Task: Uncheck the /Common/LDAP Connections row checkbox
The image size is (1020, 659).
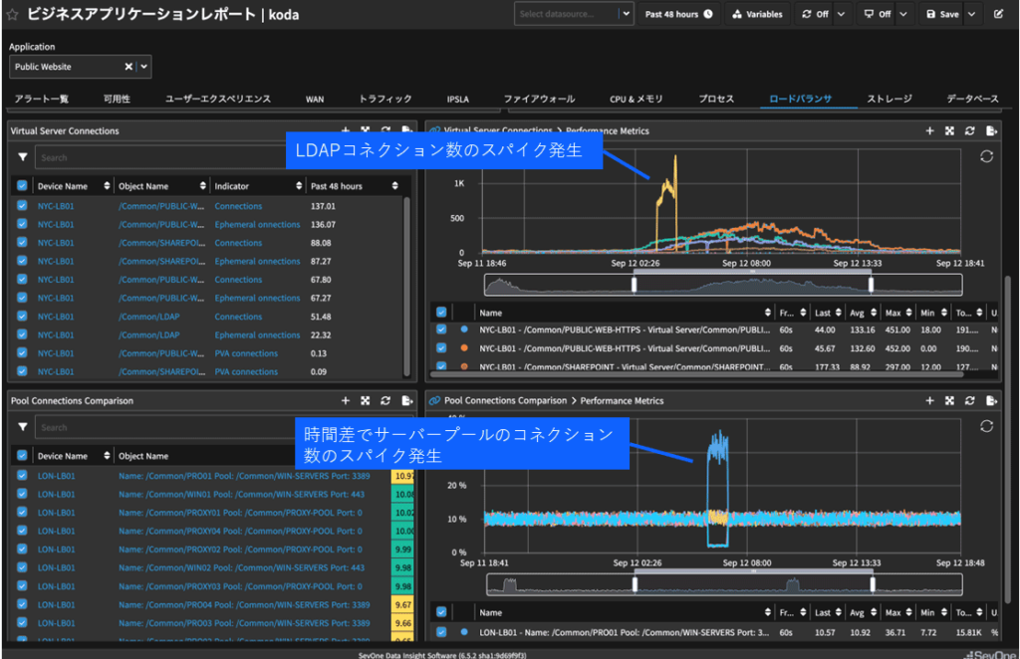Action: 22,317
